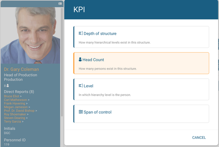Click the profile panel's vertical scrollbar
Viewport: 219px width, 147px height.
tap(62, 62)
